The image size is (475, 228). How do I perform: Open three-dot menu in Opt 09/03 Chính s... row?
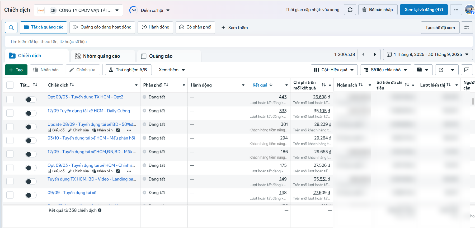tap(129, 171)
